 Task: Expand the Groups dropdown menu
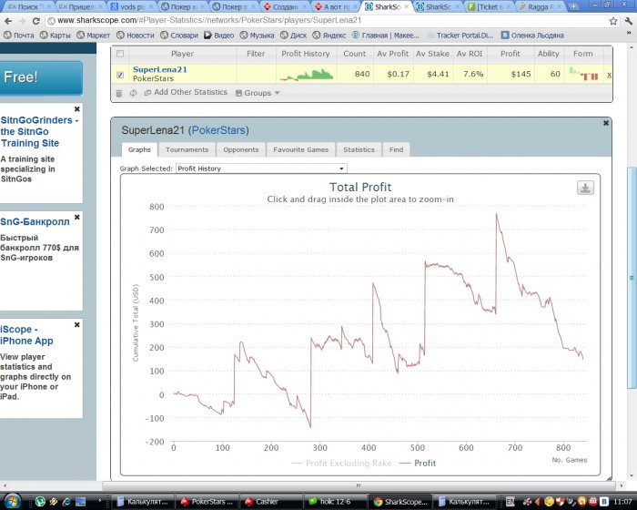click(258, 93)
